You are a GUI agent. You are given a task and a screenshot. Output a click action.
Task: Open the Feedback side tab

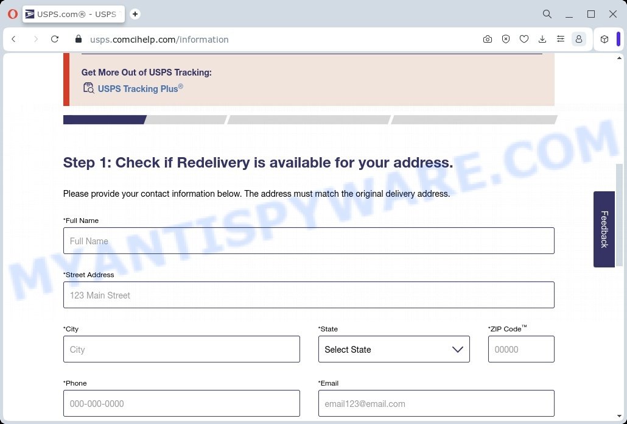tap(604, 229)
